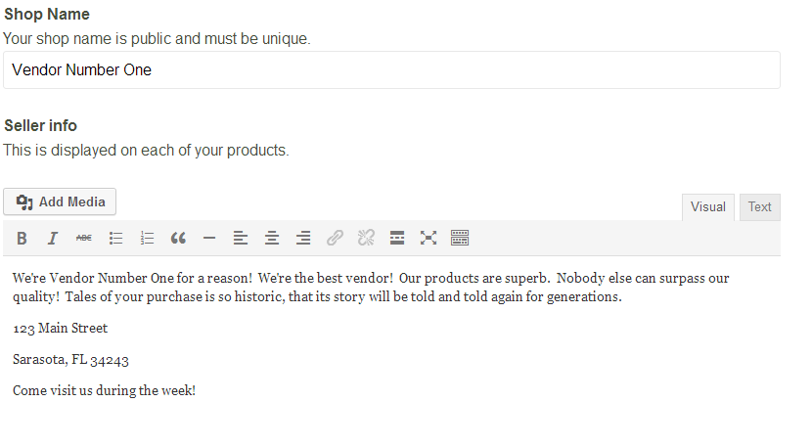Insert a bulleted list

115,239
